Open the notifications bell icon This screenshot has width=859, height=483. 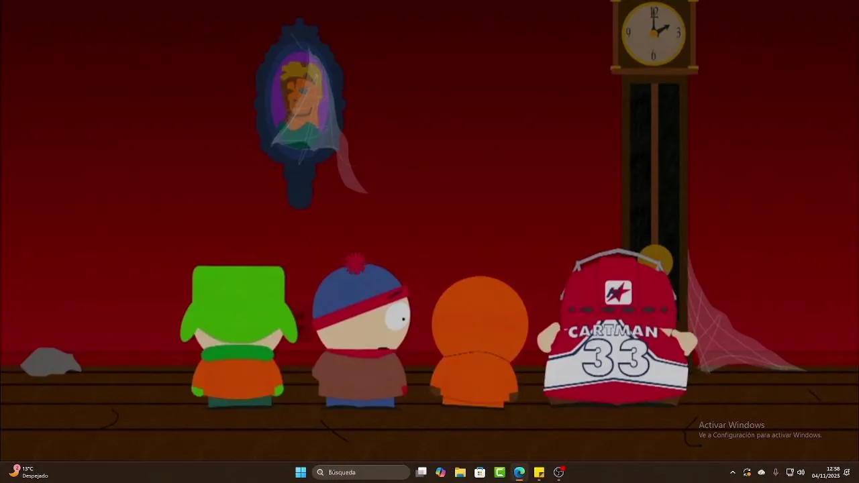(x=847, y=472)
